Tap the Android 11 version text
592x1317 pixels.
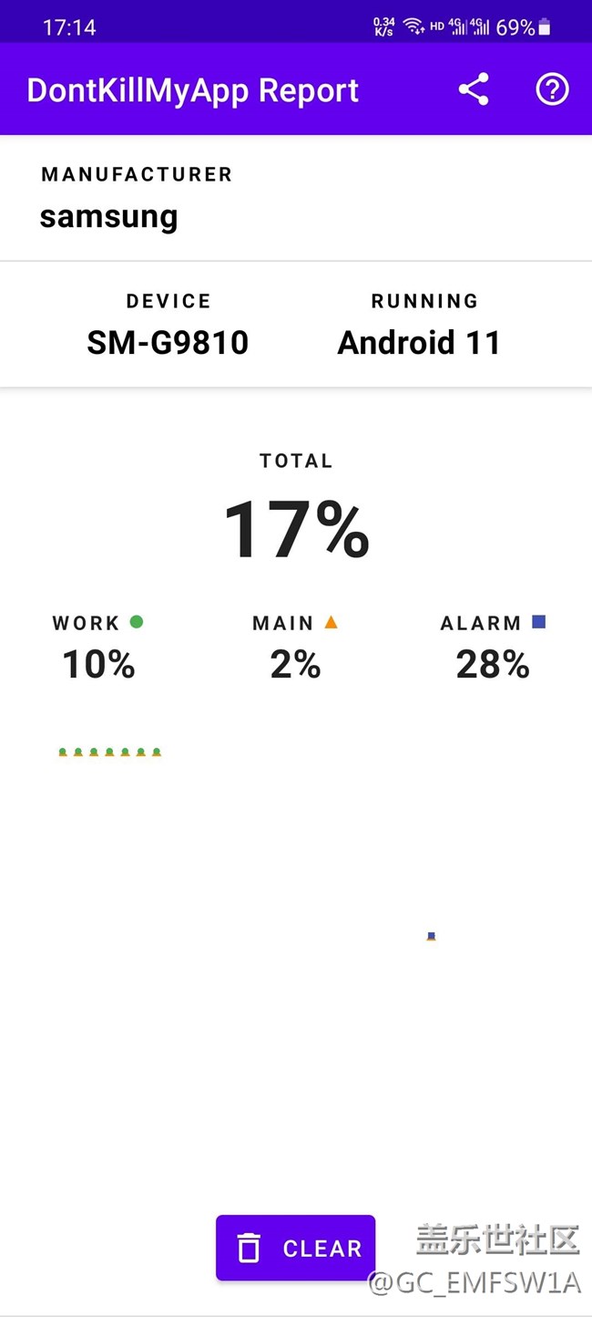tap(419, 342)
